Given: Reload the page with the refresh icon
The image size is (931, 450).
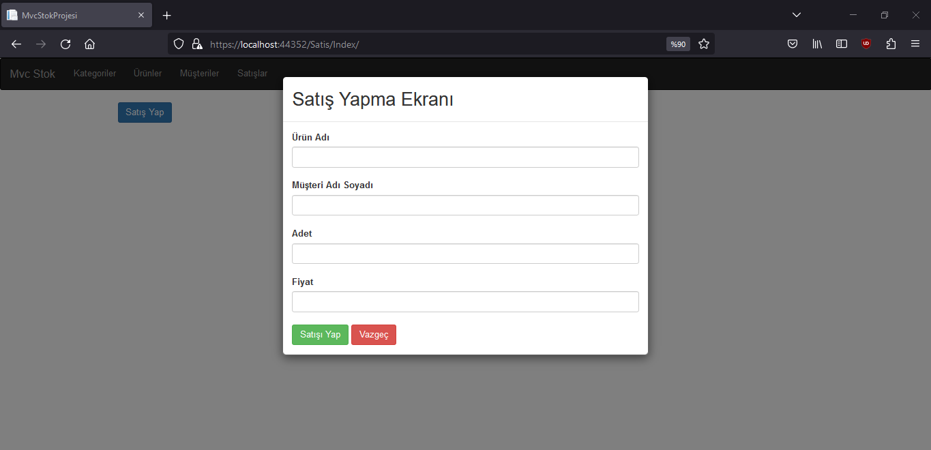Looking at the screenshot, I should 65,44.
